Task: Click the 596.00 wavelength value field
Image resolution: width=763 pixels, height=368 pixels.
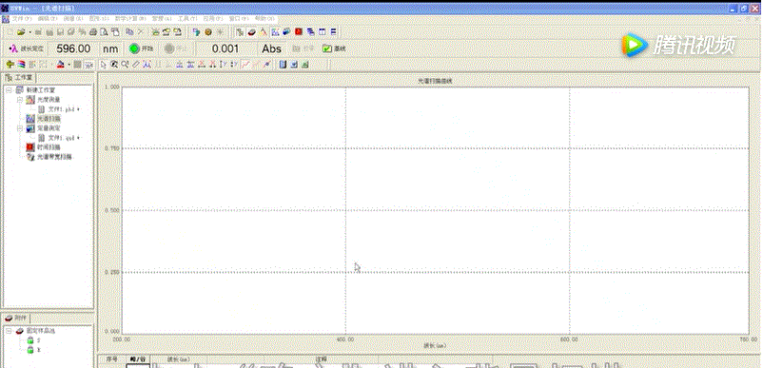Action: click(73, 48)
